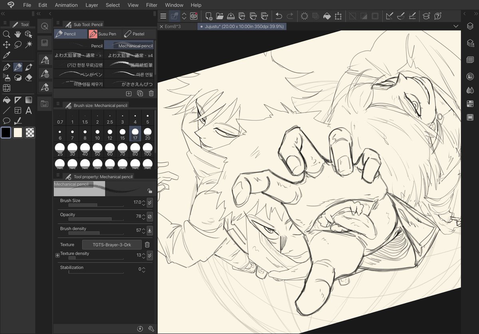Expand the Texture density extra settings
Viewport: 479px width, 334px height.
click(x=57, y=255)
